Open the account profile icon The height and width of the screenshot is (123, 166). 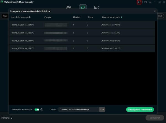point(146,2)
